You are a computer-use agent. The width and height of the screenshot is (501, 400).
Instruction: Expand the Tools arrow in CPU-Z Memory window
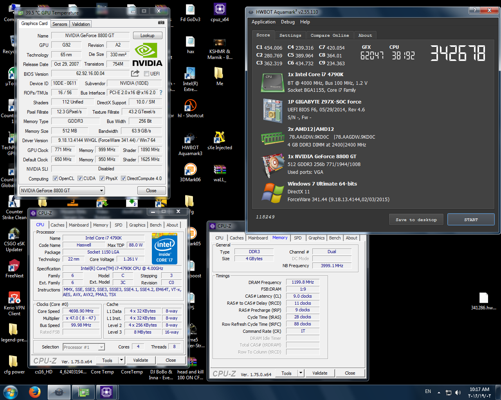[x=301, y=373]
